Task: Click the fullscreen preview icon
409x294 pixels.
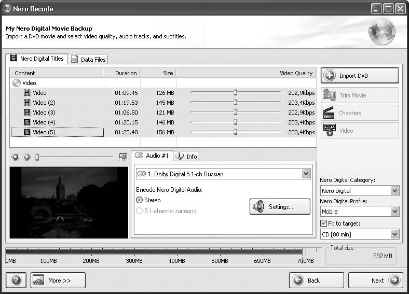Action: click(122, 157)
